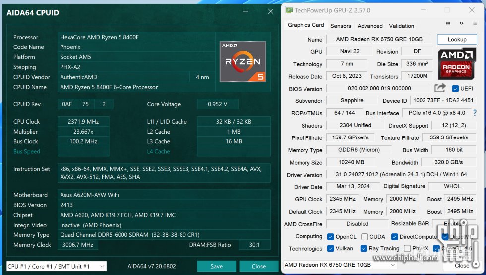Click the '1002 73FF - 1DA2 4451' Device ID
Screen dimensions: 486x275
(x=443, y=100)
